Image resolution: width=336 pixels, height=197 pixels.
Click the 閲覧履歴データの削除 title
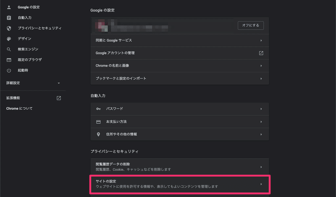coord(113,164)
